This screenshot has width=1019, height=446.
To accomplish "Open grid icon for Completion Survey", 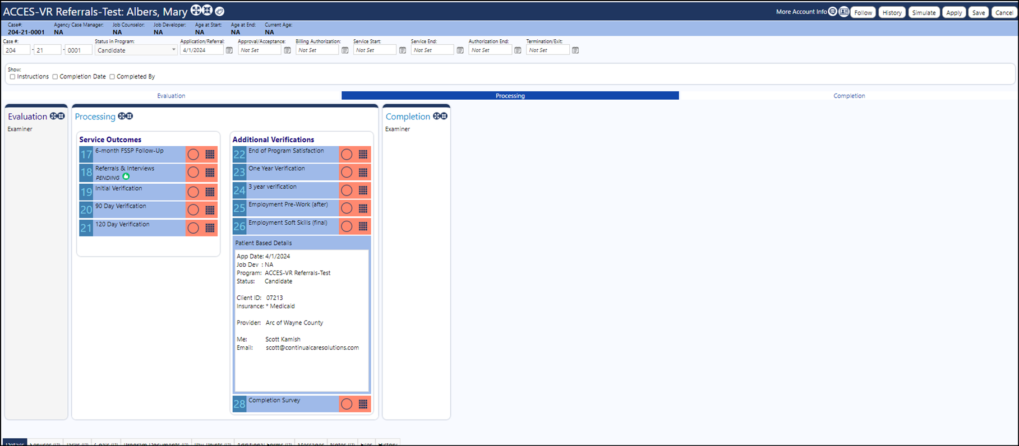I will point(363,404).
